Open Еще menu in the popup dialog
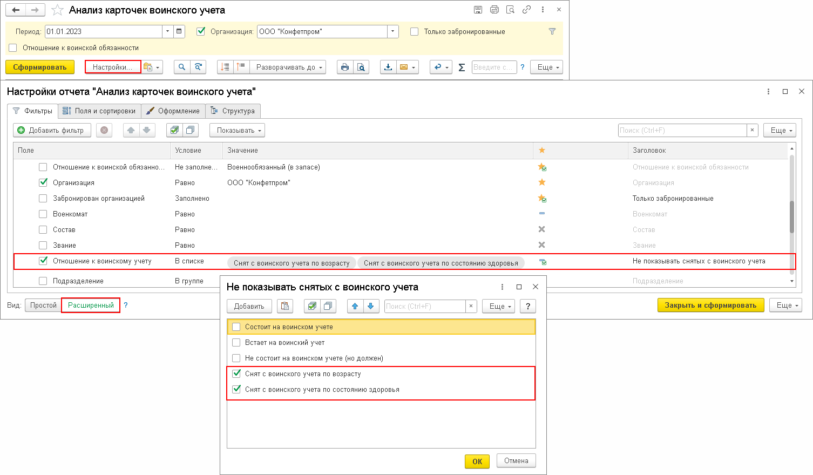813x475 pixels. pos(498,306)
